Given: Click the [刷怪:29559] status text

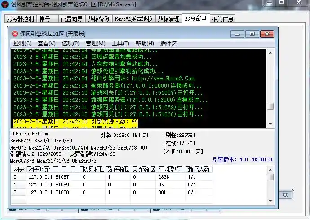Looking at the screenshot, I should point(179,135).
